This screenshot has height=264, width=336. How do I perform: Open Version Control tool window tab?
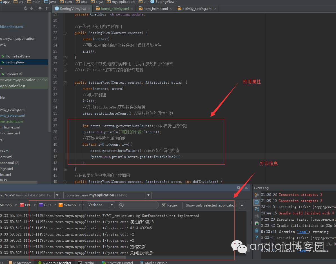118,262
